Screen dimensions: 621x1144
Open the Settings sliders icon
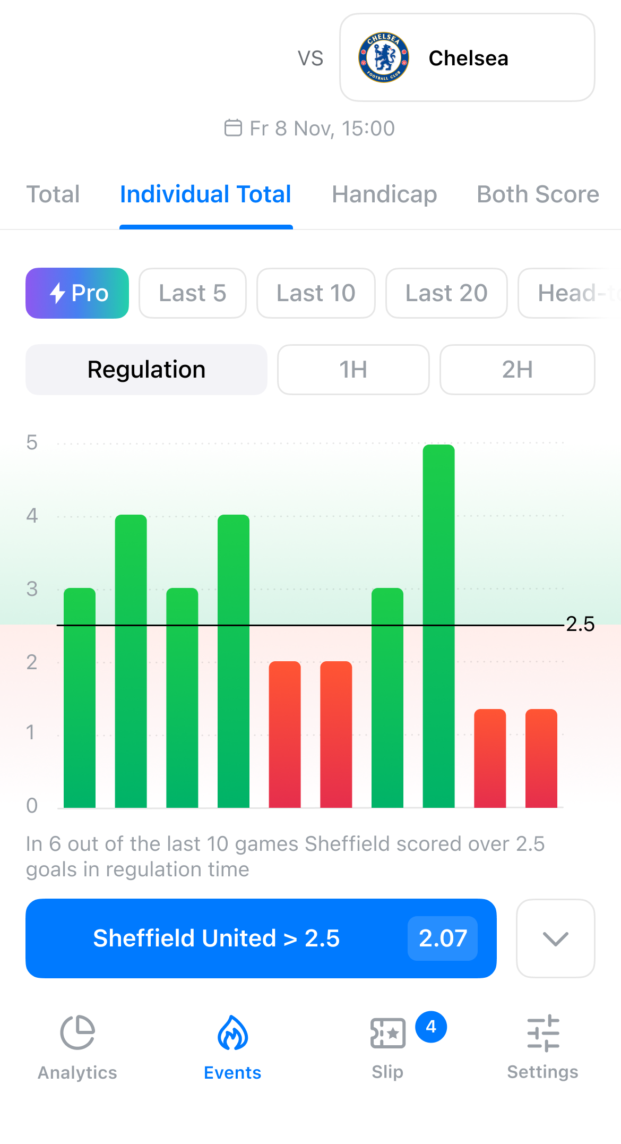coord(543,1033)
